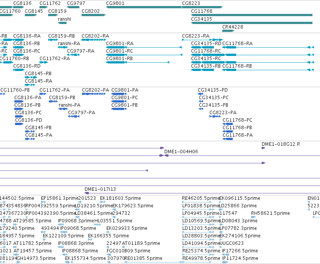
Task: Select EST IP17266.5prime label
Action: tap(240, 251)
